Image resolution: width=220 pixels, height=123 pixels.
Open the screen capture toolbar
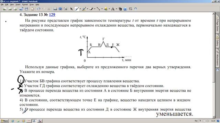pos(66,9)
